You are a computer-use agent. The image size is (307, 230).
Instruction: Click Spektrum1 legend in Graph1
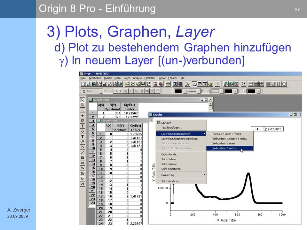(267, 129)
